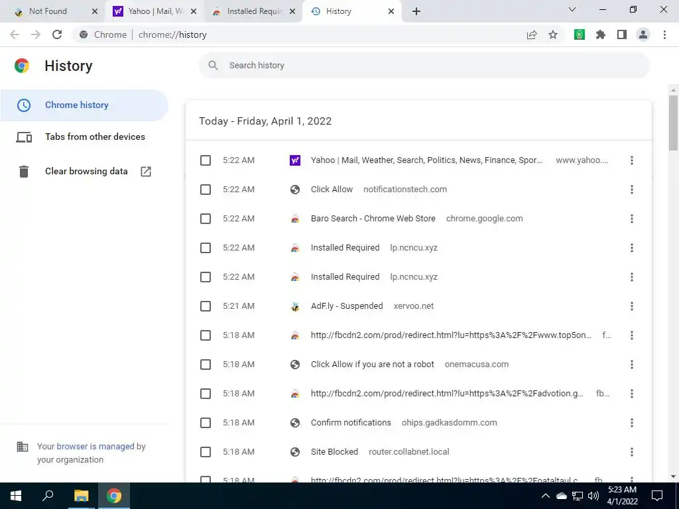Tick checkbox for top5on redirect entry

click(x=206, y=335)
